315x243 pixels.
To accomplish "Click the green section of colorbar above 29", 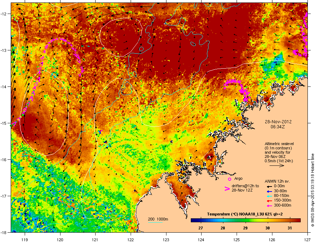I will click(245, 220).
